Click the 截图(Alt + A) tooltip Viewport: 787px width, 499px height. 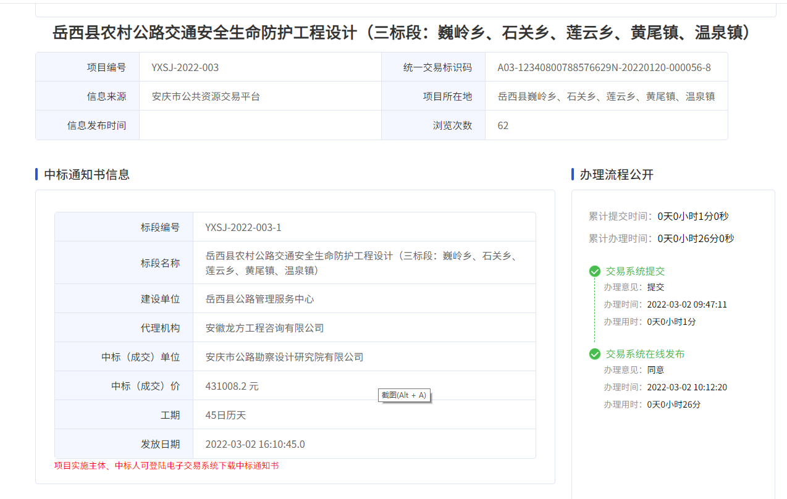click(404, 395)
